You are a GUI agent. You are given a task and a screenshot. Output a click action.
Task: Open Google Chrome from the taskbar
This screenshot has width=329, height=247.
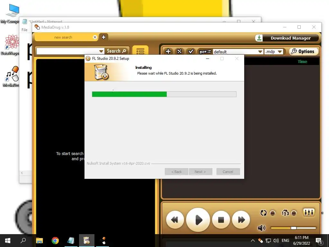(x=55, y=241)
